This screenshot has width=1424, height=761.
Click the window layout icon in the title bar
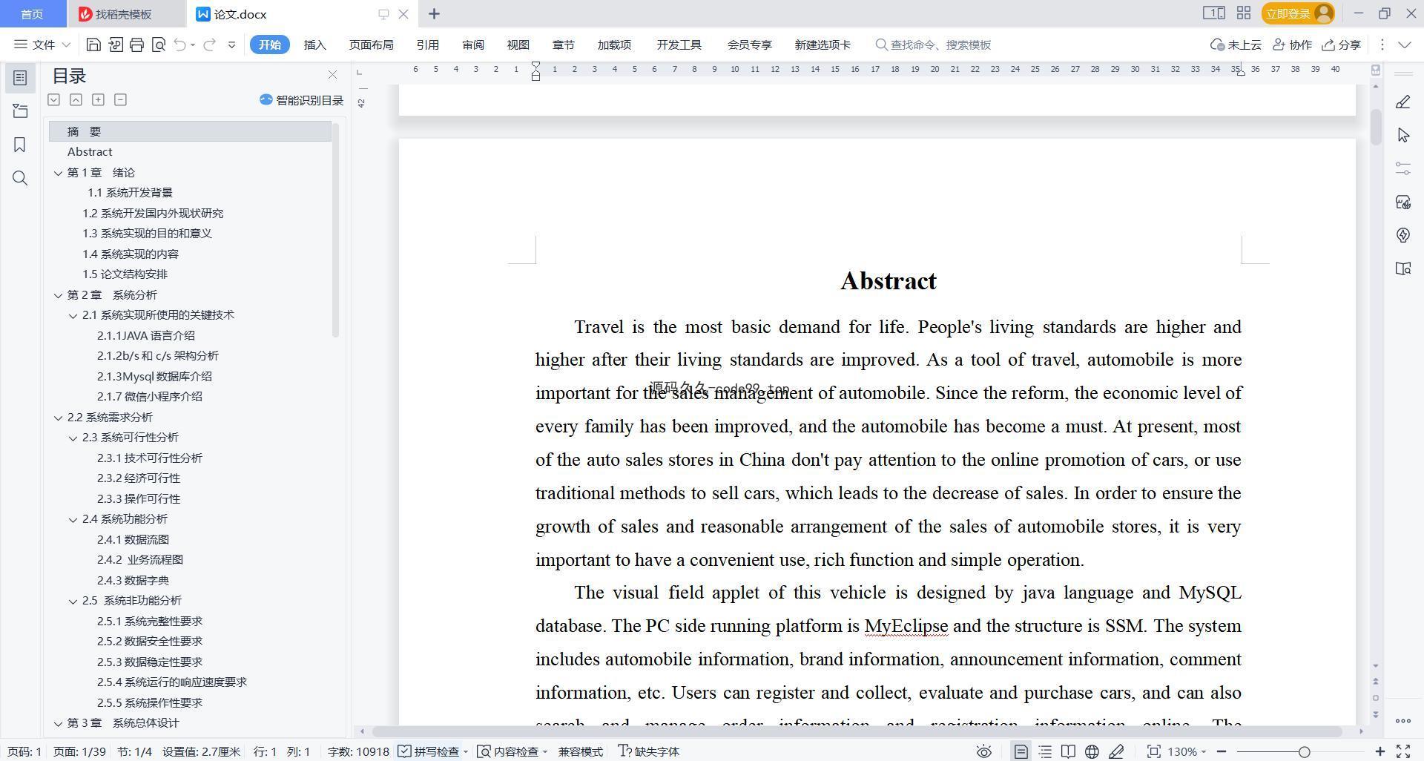[x=1213, y=13]
